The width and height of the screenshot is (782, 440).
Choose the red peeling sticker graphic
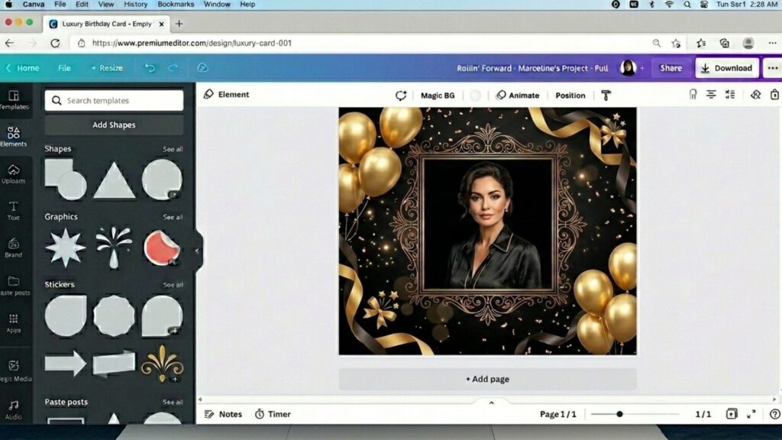(162, 247)
